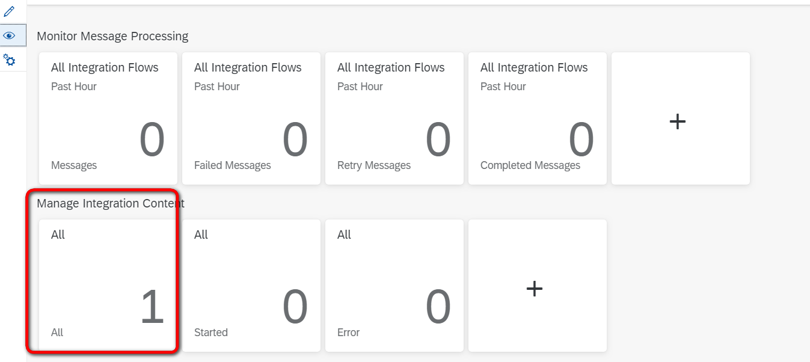Click the number 1 in the All tile

click(152, 307)
